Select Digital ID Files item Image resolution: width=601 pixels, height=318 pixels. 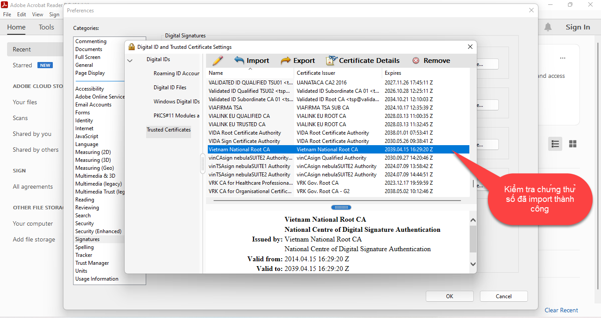(x=170, y=88)
